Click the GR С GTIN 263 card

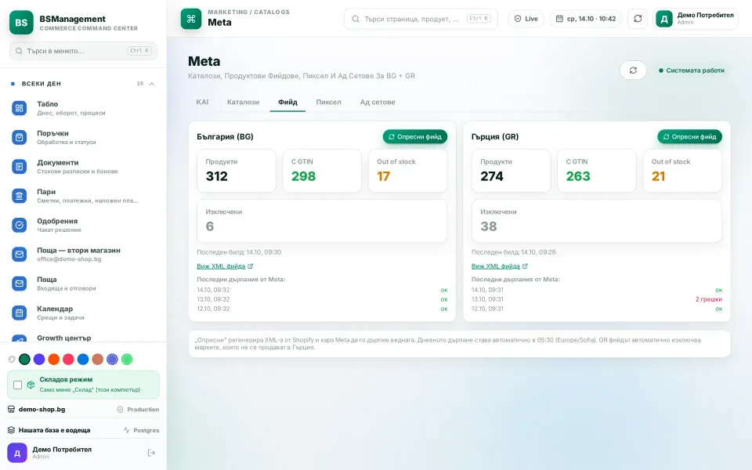point(597,171)
